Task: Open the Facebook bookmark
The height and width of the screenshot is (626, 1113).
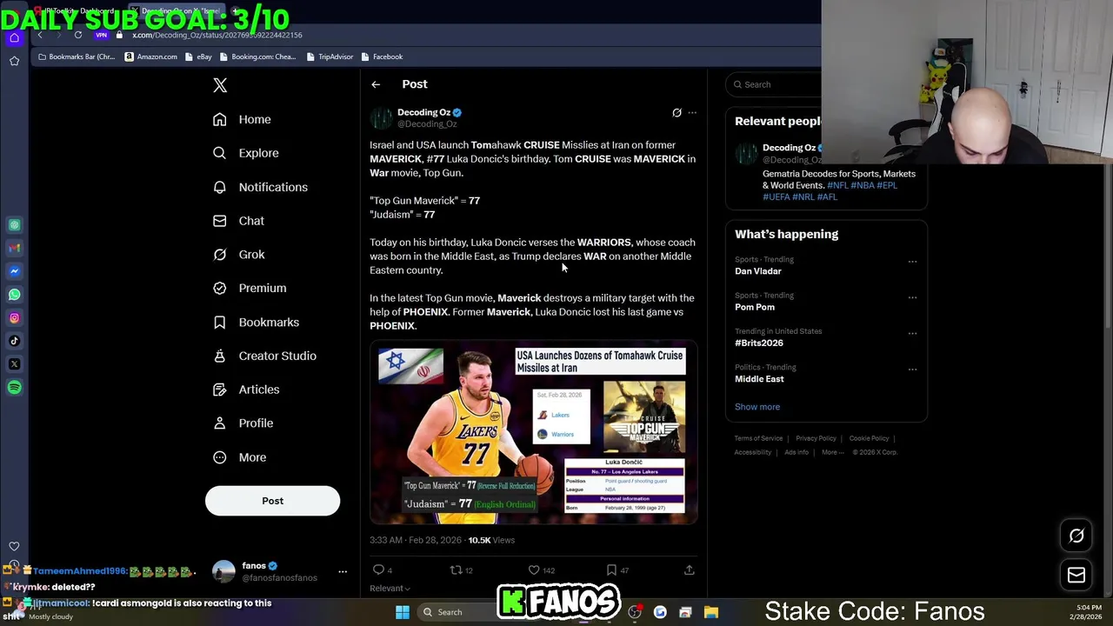Action: [382, 57]
